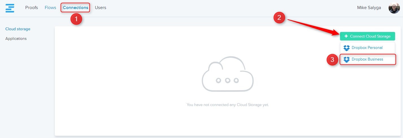Image resolution: width=403 pixels, height=138 pixels.
Task: Click the Dropbox logo beside Dropbox Business
Action: (347, 60)
